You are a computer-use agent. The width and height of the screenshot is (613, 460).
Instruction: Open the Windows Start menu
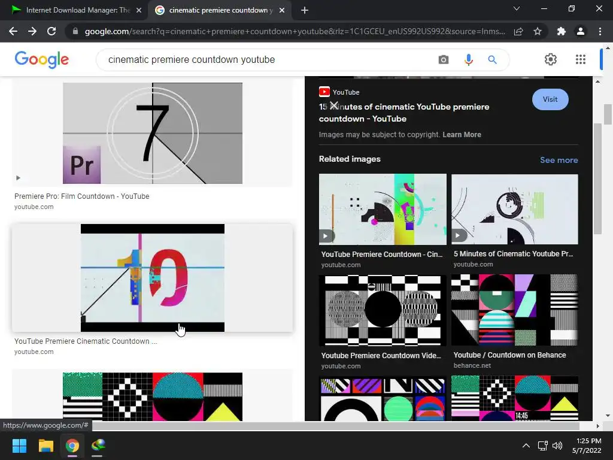click(19, 446)
